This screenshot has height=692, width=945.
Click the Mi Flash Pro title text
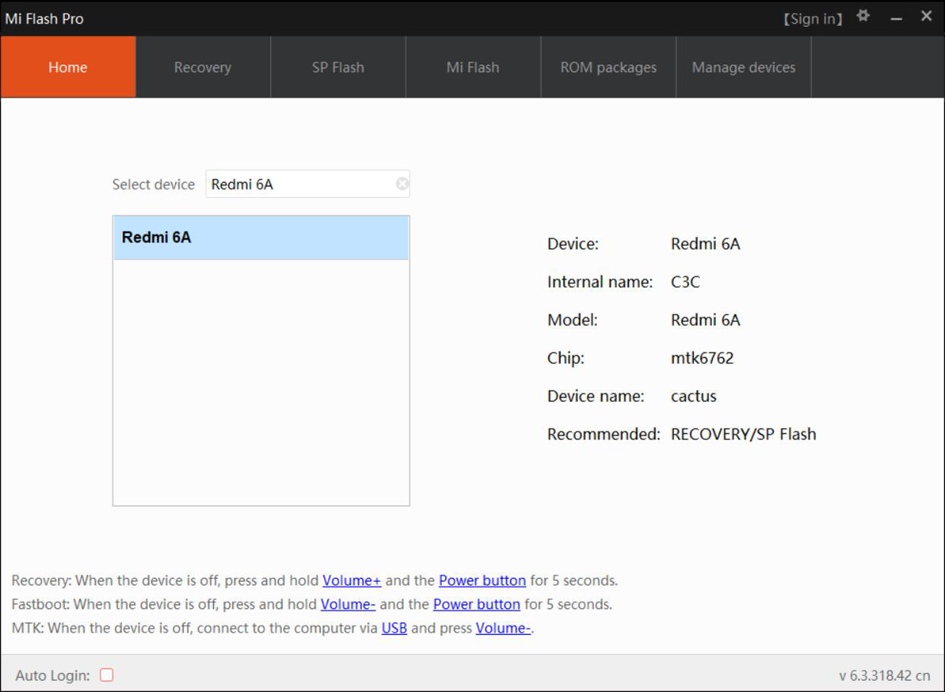pyautogui.click(x=44, y=19)
